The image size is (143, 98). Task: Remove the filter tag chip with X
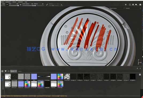click(x=16, y=71)
